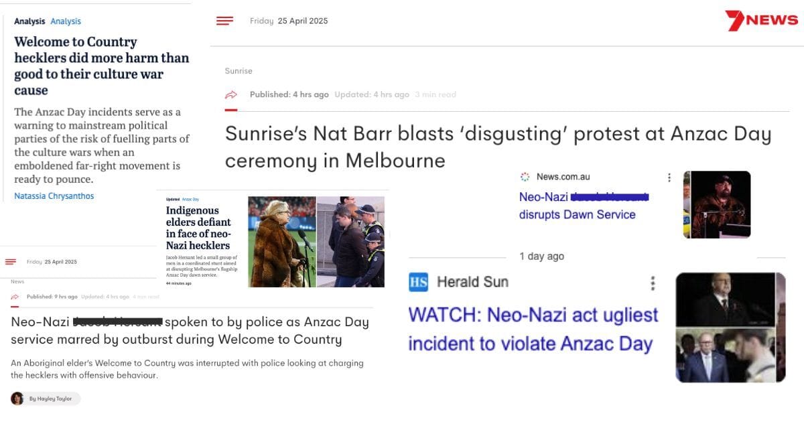
Task: Open the hamburger menu above the Neo-Nazi headline
Action: 11,262
